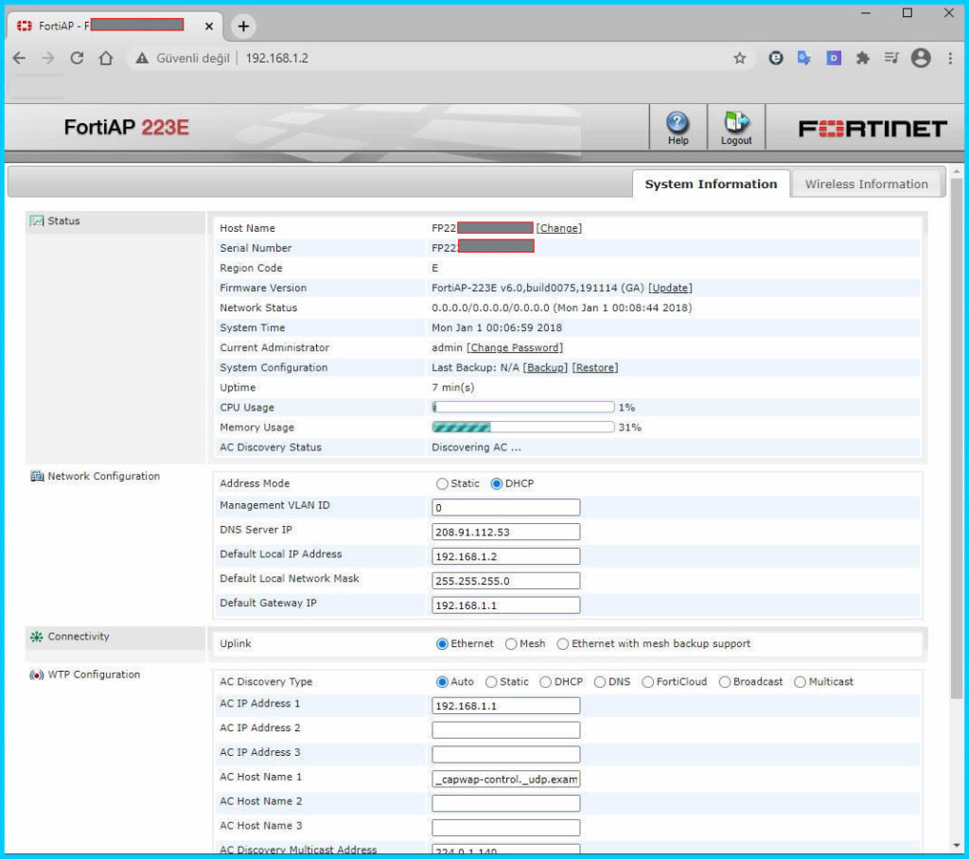Click the Memory Usage progress bar

pyautogui.click(x=522, y=427)
